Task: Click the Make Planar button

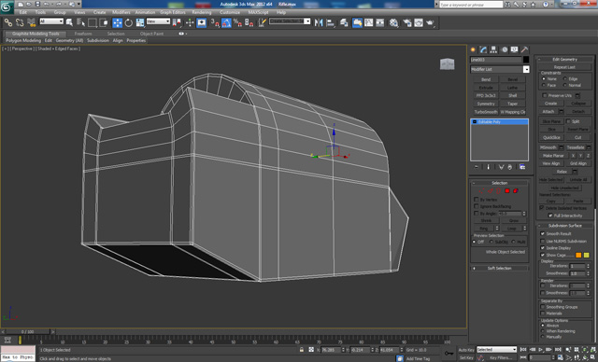Action: coord(553,156)
